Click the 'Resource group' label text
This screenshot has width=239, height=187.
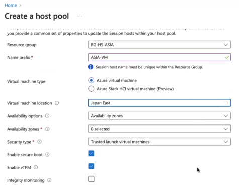point(22,45)
